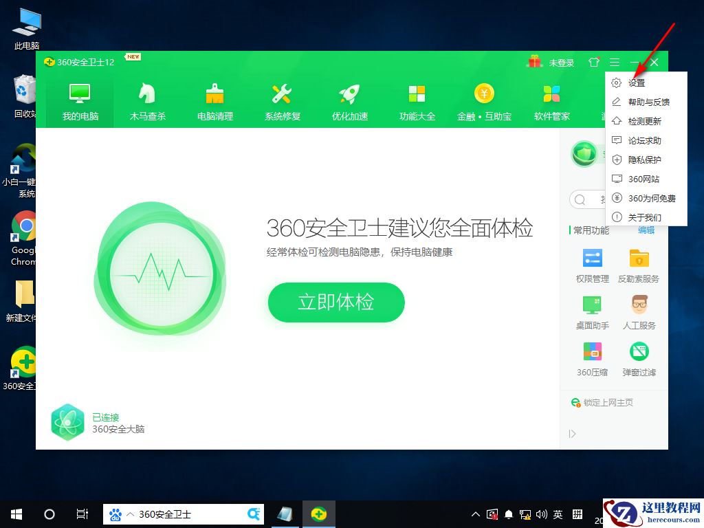Sign in via the 未登录 link
Viewport: 704px width, 528px height.
click(x=562, y=62)
